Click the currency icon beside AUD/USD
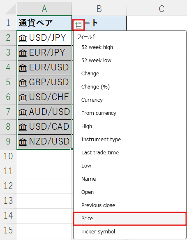The height and width of the screenshot is (240, 187). [x=23, y=112]
